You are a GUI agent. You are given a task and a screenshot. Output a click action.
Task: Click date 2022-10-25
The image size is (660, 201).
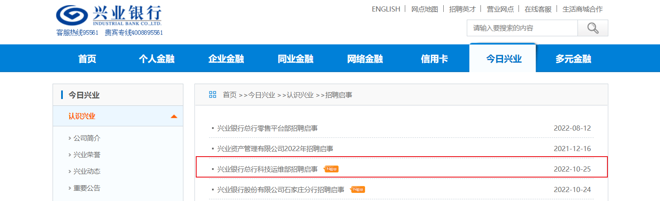click(x=572, y=169)
